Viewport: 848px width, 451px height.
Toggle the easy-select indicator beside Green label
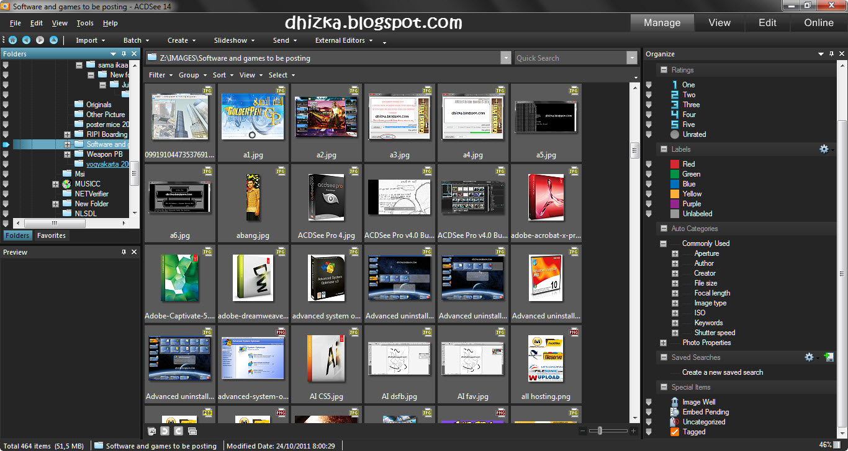(649, 174)
